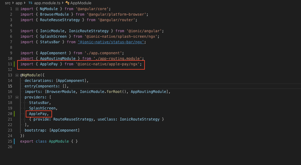The height and width of the screenshot is (165, 301).
Task: Click BrowserModule on line 2
Action: click(54, 14)
